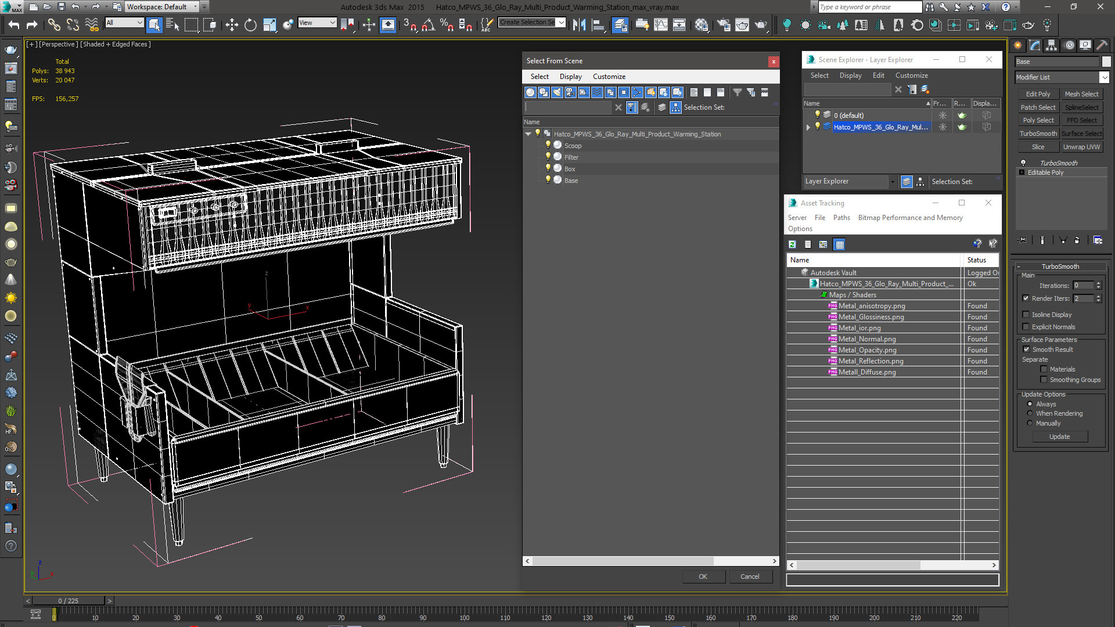This screenshot has width=1115, height=627.
Task: Choose the Select and Rotate tool
Action: [250, 24]
